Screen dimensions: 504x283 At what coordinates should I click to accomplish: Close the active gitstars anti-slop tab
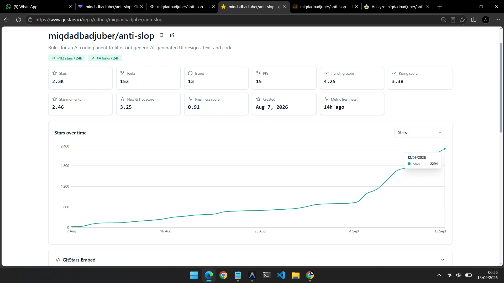pos(285,7)
